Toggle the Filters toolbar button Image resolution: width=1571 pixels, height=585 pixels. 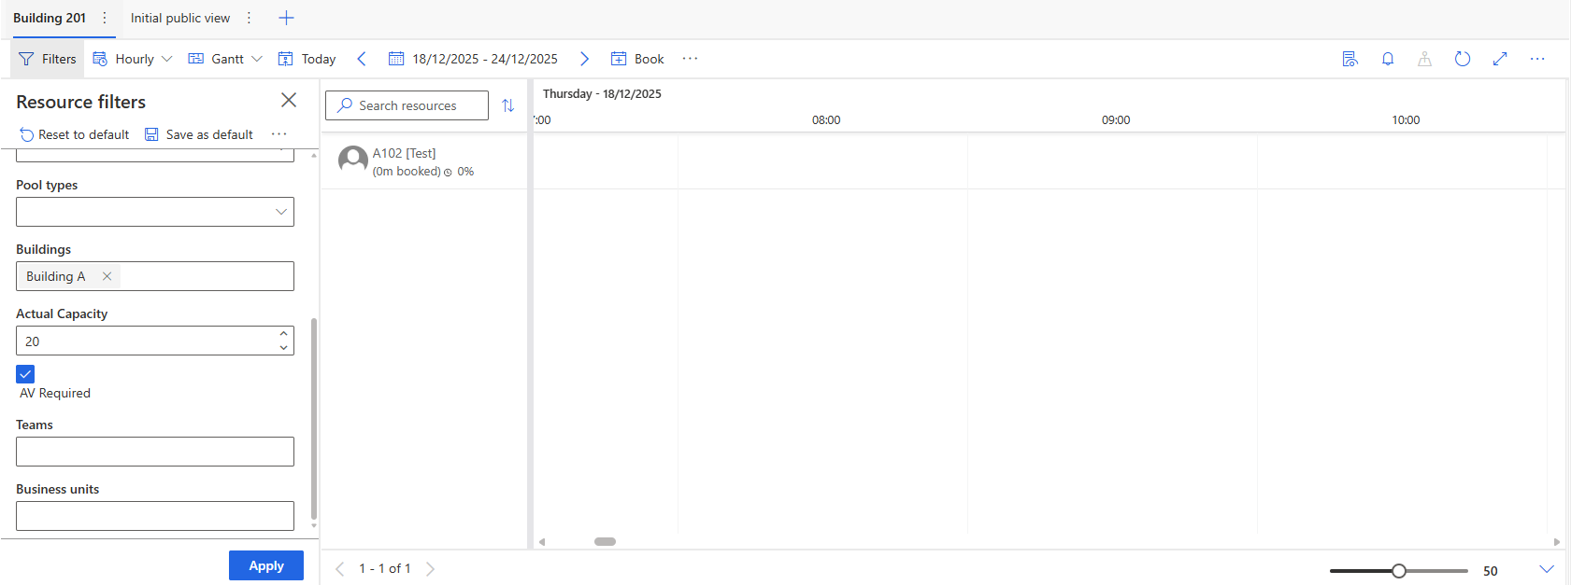[x=48, y=59]
